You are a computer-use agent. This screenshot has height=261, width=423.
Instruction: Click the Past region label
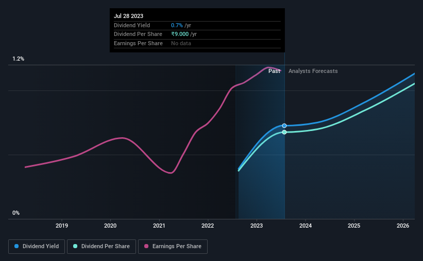pos(274,71)
